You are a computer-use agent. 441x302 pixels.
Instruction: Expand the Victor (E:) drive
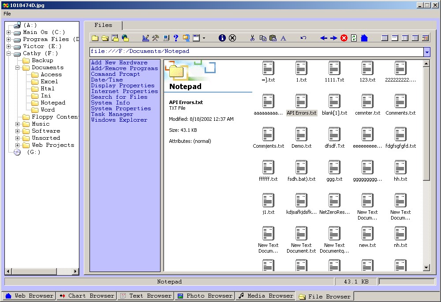9,46
